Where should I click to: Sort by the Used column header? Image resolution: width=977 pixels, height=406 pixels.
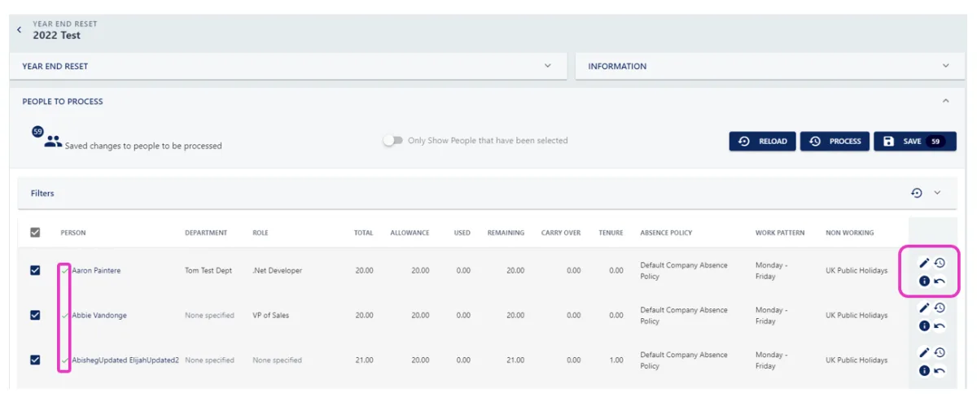(462, 233)
